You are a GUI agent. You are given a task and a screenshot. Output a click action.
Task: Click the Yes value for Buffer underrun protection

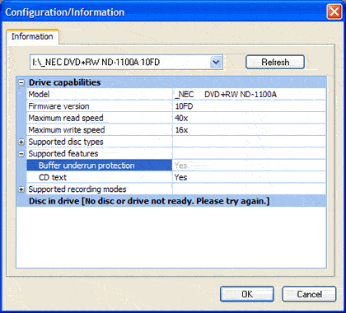[180, 166]
